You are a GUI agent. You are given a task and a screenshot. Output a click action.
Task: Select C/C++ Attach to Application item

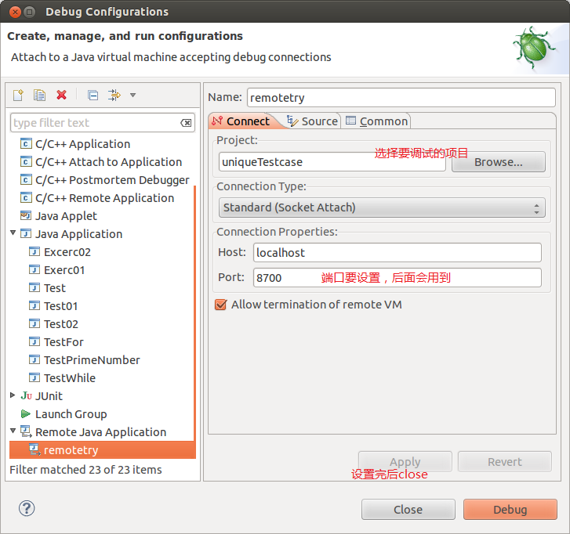tap(108, 162)
